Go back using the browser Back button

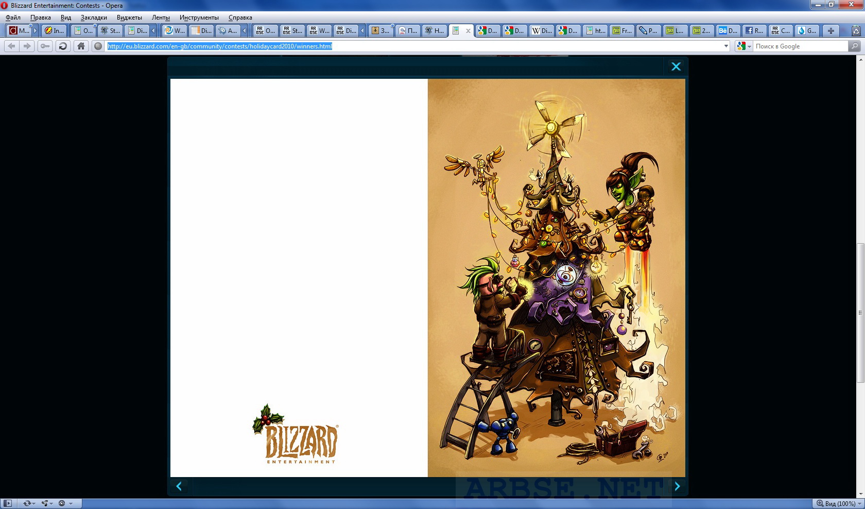pos(12,46)
